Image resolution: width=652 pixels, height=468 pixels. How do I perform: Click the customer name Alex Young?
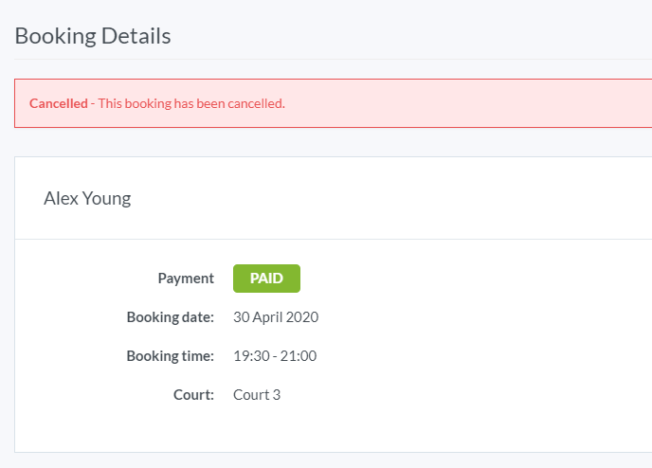pos(87,198)
